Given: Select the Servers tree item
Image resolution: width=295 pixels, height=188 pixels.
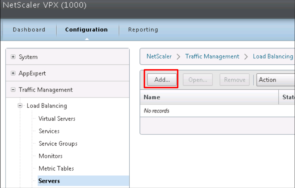Looking at the screenshot, I should pos(49,181).
